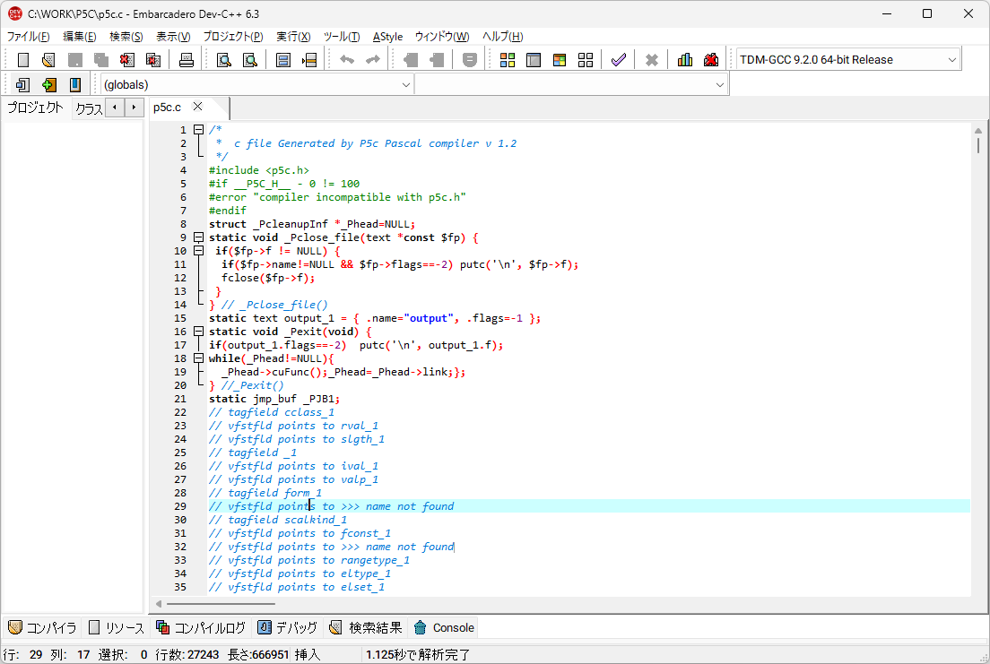Click the Syntax Check checkmark icon

click(619, 60)
